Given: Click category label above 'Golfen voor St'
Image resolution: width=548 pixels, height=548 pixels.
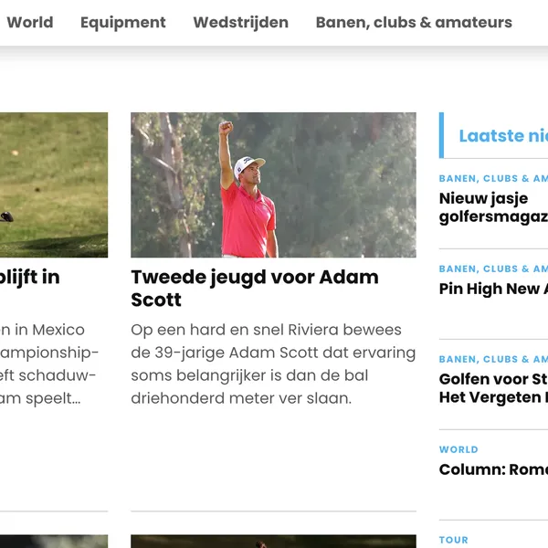Looking at the screenshot, I should 493,359.
